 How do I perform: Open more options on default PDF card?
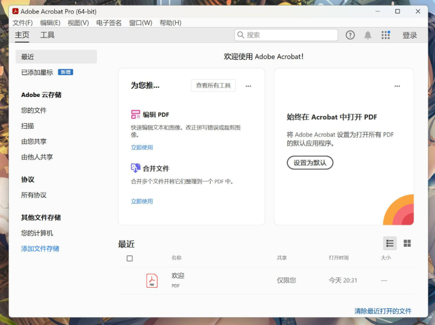click(x=397, y=86)
